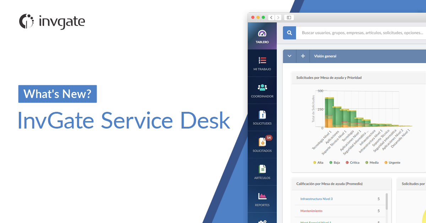Toggle the Urgente legend series
This screenshot has height=223, width=426.
pyautogui.click(x=392, y=163)
